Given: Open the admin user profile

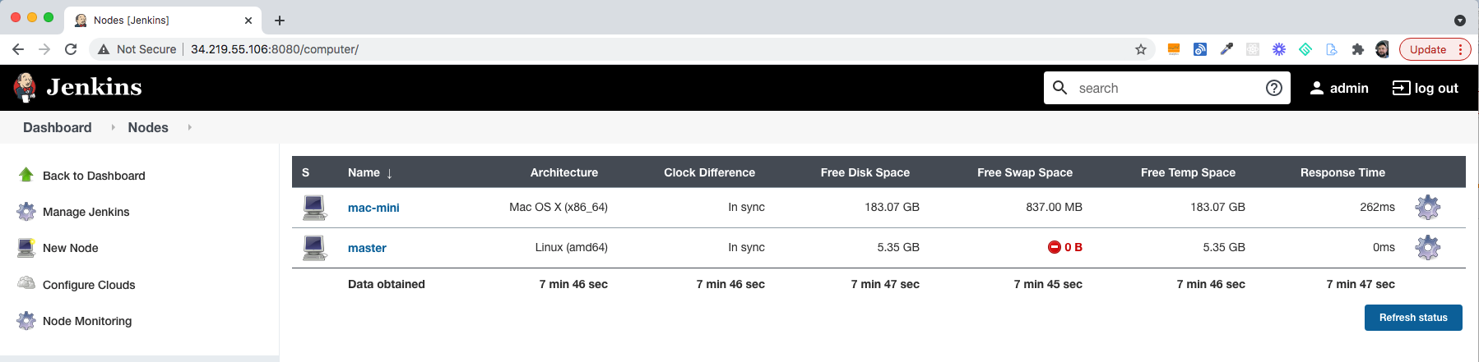Looking at the screenshot, I should coord(1338,88).
